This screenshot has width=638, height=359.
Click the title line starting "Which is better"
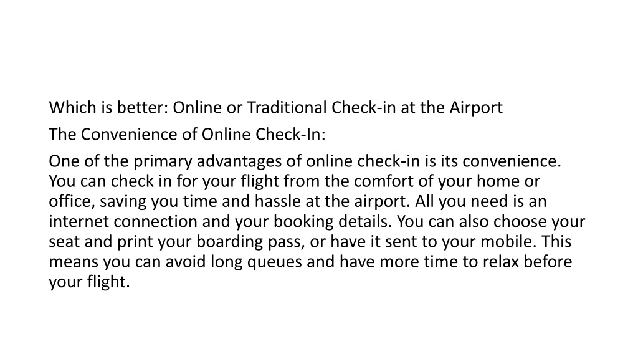(x=276, y=108)
